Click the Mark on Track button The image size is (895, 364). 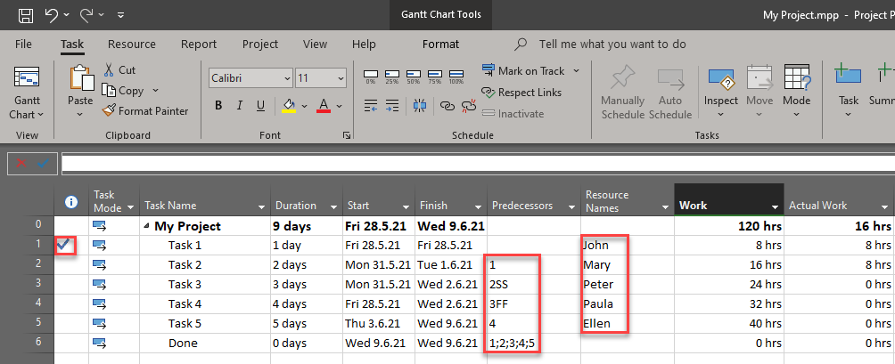tap(530, 70)
